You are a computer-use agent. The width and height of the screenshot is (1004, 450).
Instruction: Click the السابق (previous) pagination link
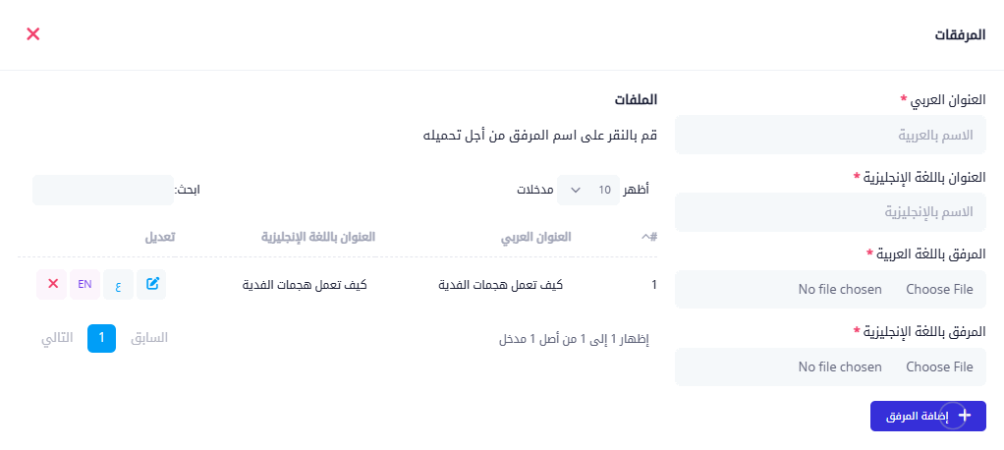click(x=149, y=338)
